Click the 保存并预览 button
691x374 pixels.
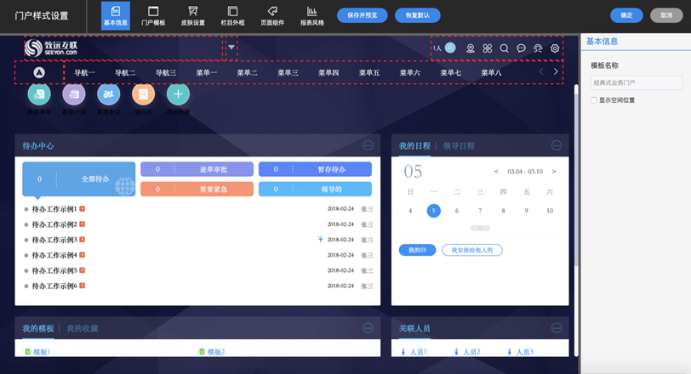363,15
